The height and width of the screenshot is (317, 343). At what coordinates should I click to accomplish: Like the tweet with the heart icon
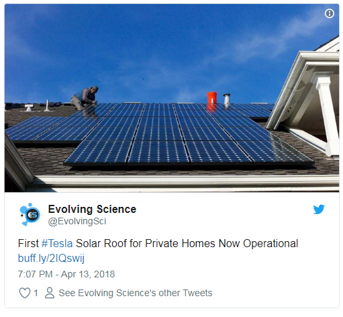tap(25, 293)
